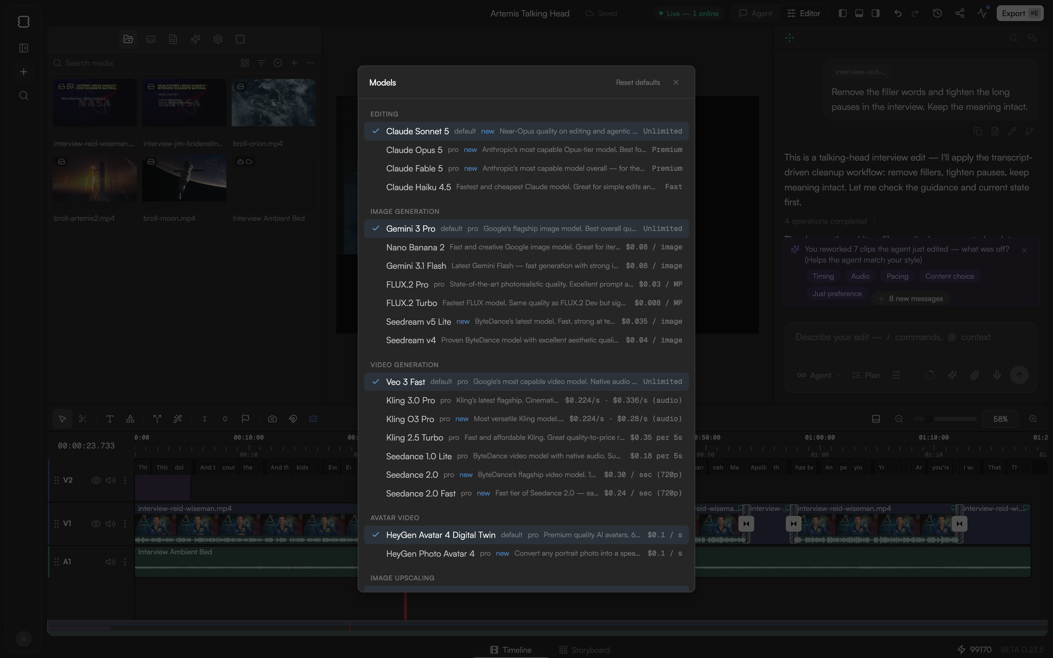Click the Timing feedback chip
The height and width of the screenshot is (658, 1053).
tap(823, 277)
